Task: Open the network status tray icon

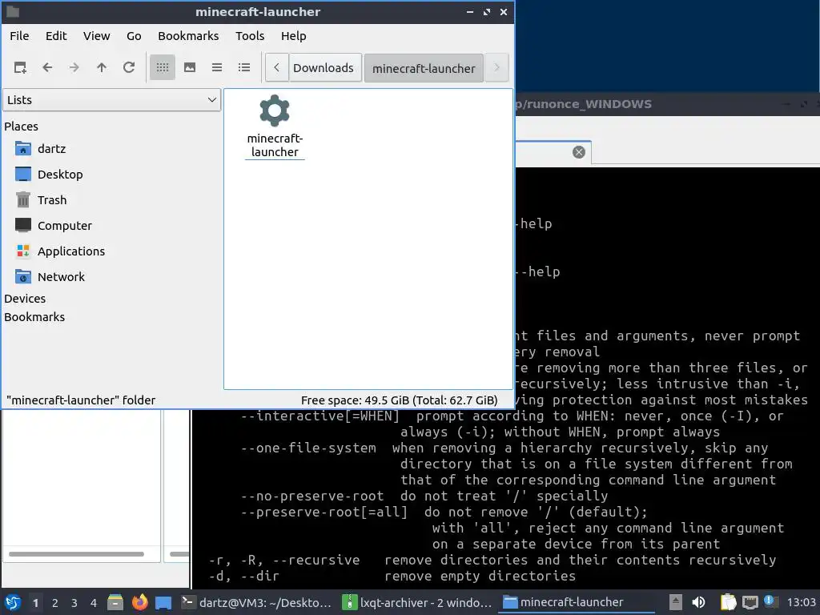Action: [x=750, y=602]
